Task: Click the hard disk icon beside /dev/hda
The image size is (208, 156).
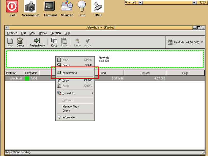Action: pyautogui.click(x=170, y=42)
